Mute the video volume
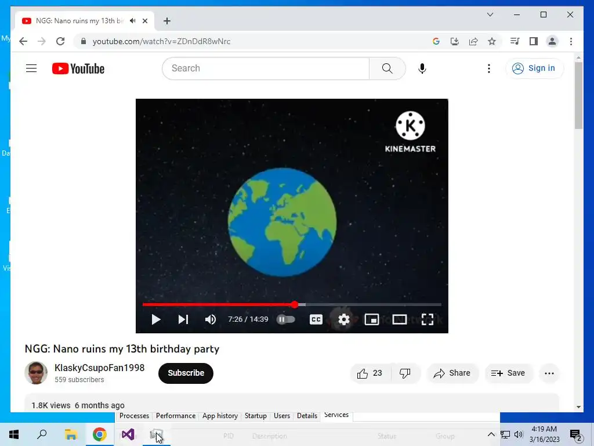Screen dimensions: 594x446 (210, 319)
